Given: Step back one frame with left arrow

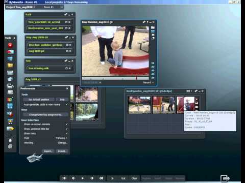Looking at the screenshot, I should click(x=73, y=178).
